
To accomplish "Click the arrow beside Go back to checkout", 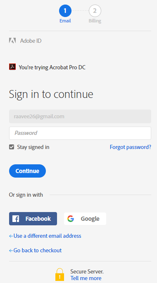I will click(x=11, y=251).
